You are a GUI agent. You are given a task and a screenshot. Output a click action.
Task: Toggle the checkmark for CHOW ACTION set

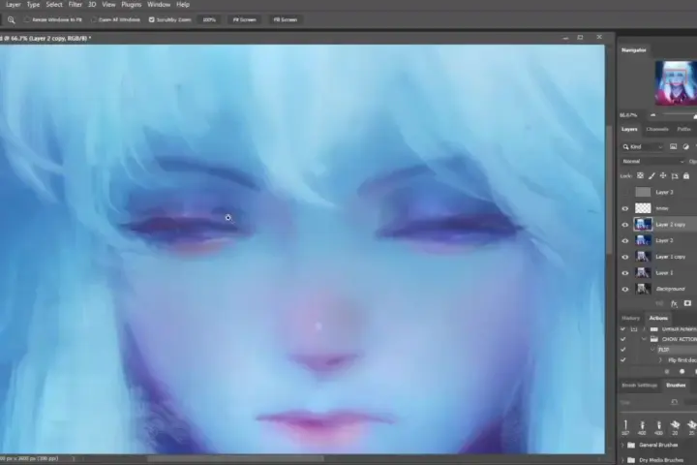(x=623, y=339)
